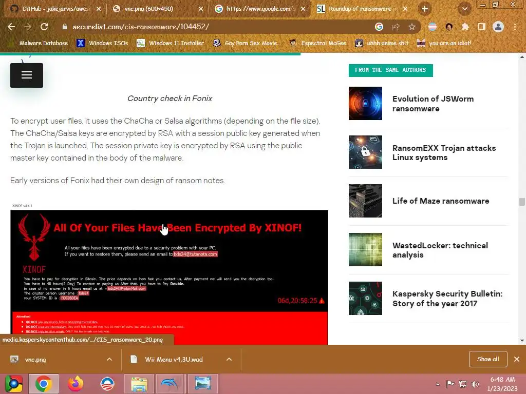Viewport: 526px width, 394px height.
Task: Open a new browser tab
Action: (x=425, y=9)
